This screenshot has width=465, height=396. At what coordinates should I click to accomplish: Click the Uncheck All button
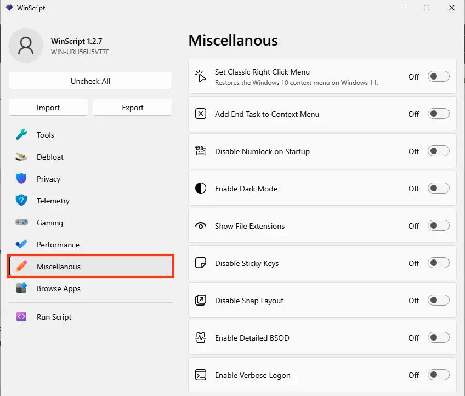click(90, 81)
